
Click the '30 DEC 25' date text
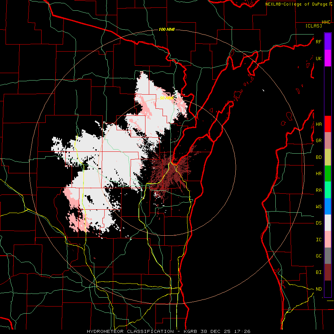click(216, 331)
